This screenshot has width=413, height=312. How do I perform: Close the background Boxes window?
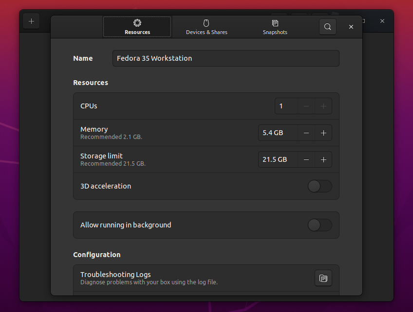382,21
